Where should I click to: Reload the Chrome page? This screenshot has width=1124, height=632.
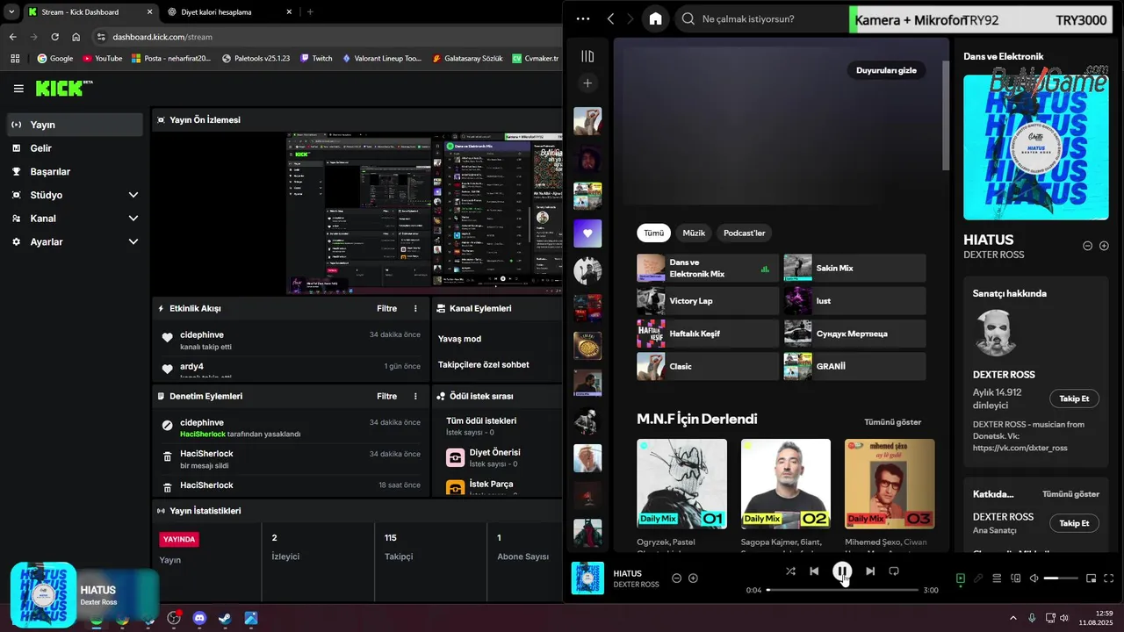[54, 37]
